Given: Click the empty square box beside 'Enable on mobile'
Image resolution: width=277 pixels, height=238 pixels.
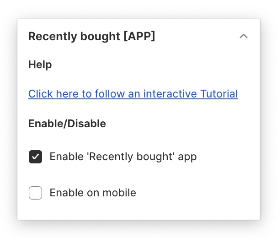Looking at the screenshot, I should (36, 193).
